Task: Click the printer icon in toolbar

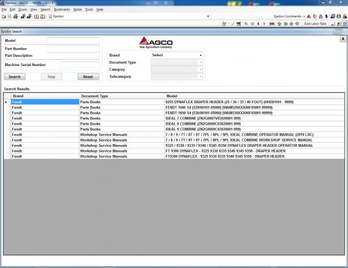Action: (x=16, y=16)
